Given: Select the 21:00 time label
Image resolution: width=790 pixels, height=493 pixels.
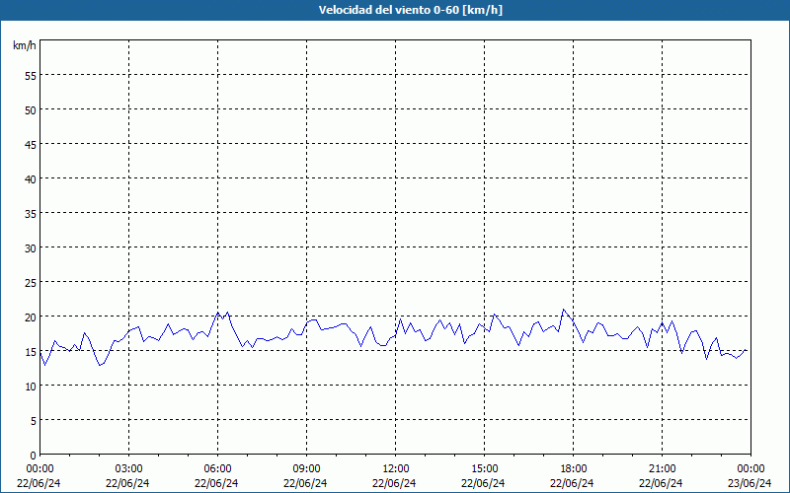Looking at the screenshot, I should [662, 468].
